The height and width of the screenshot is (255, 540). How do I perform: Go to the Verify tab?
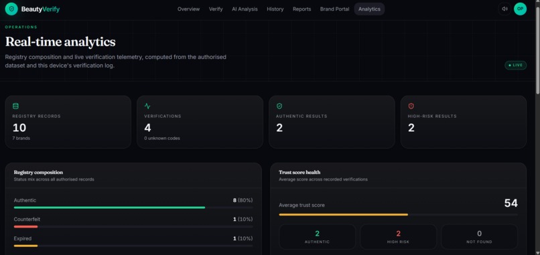click(216, 9)
